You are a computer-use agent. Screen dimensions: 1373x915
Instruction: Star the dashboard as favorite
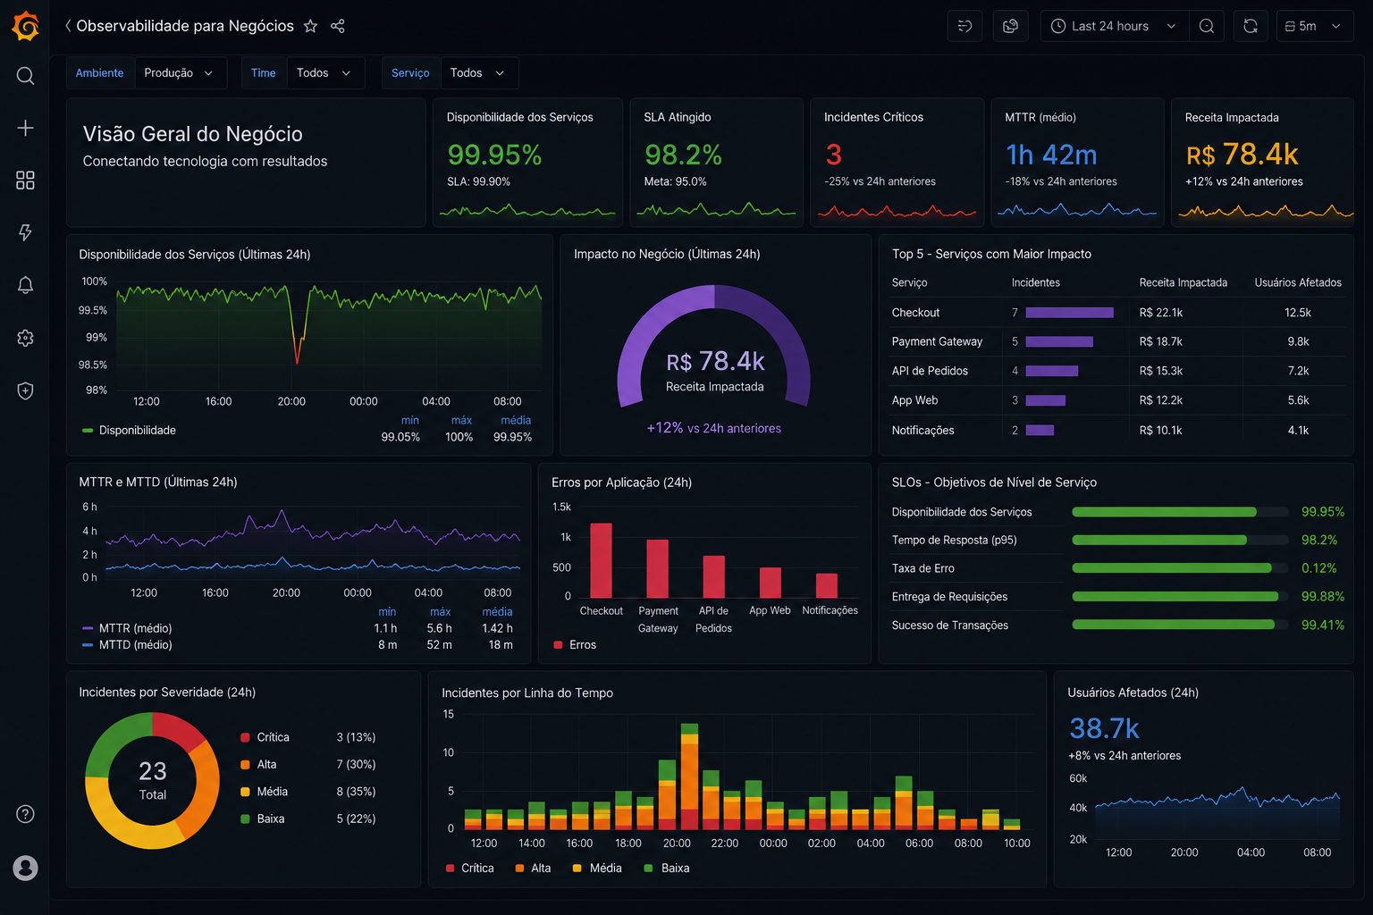tap(310, 26)
